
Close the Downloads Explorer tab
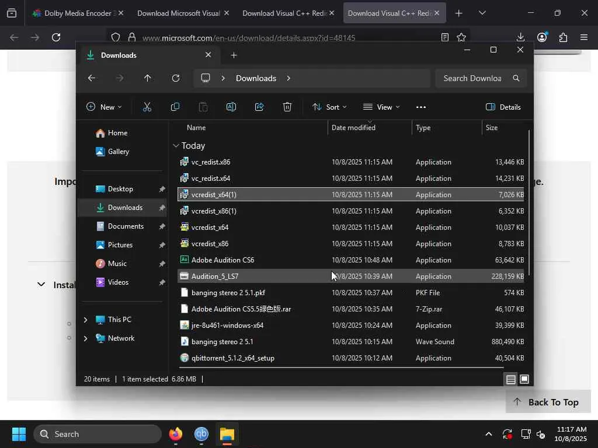[x=208, y=55]
